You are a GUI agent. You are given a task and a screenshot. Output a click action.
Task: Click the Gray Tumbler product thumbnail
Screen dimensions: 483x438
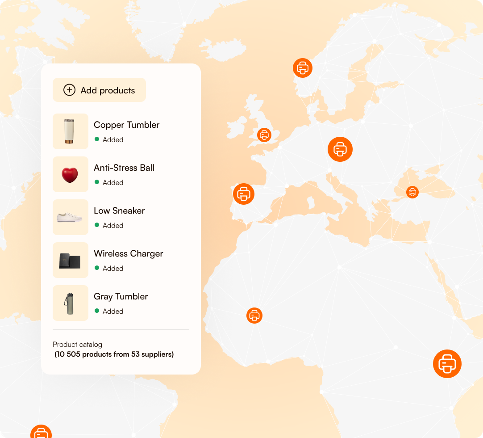(x=70, y=303)
